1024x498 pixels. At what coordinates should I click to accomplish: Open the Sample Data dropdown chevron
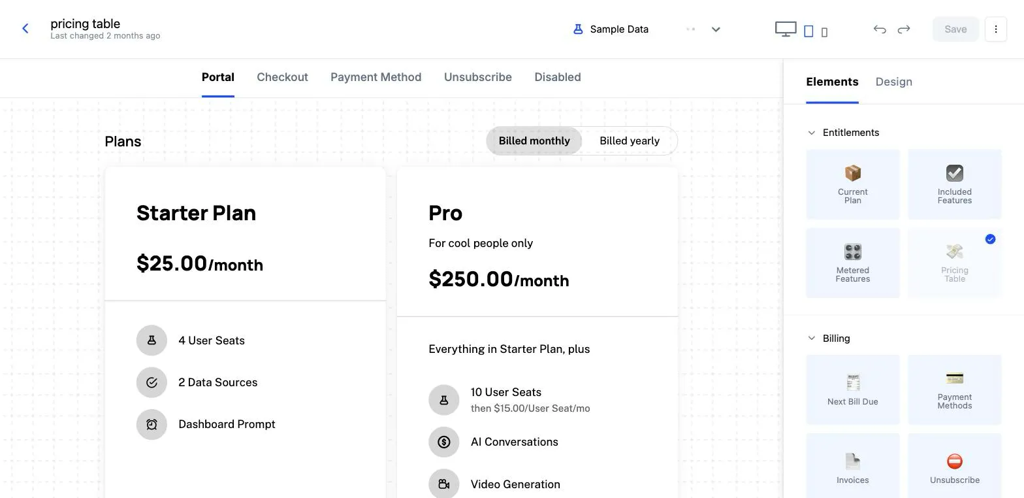(716, 29)
